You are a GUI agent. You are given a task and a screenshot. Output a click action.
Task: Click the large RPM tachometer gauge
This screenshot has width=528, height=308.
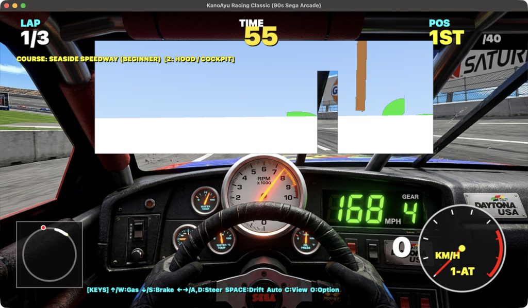(263, 196)
